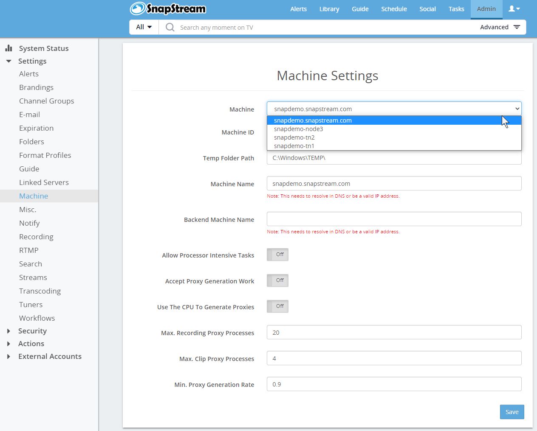
Task: Save the machine settings
Action: click(x=512, y=412)
